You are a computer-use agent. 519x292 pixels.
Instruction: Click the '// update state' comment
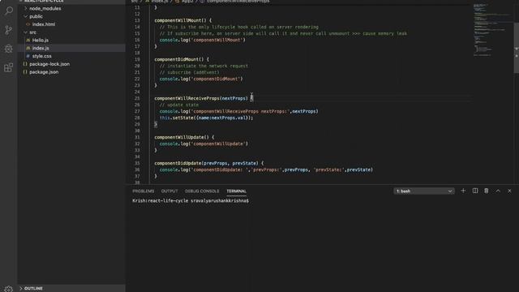pyautogui.click(x=179, y=105)
